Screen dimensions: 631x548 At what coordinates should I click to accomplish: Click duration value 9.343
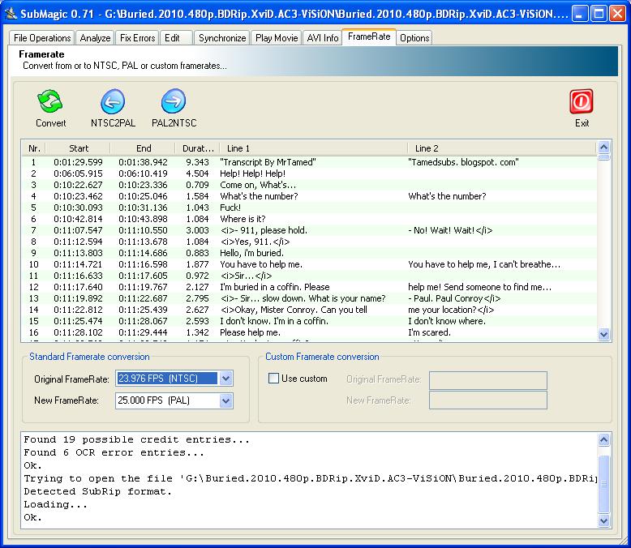click(x=197, y=162)
